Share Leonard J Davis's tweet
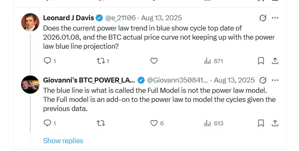Screen dimensions: 299x151 pyautogui.click(x=275, y=61)
